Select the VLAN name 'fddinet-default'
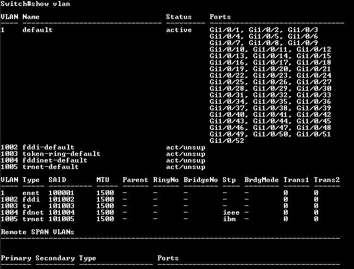Screen dimensions: 354x269 pyautogui.click(x=55, y=161)
